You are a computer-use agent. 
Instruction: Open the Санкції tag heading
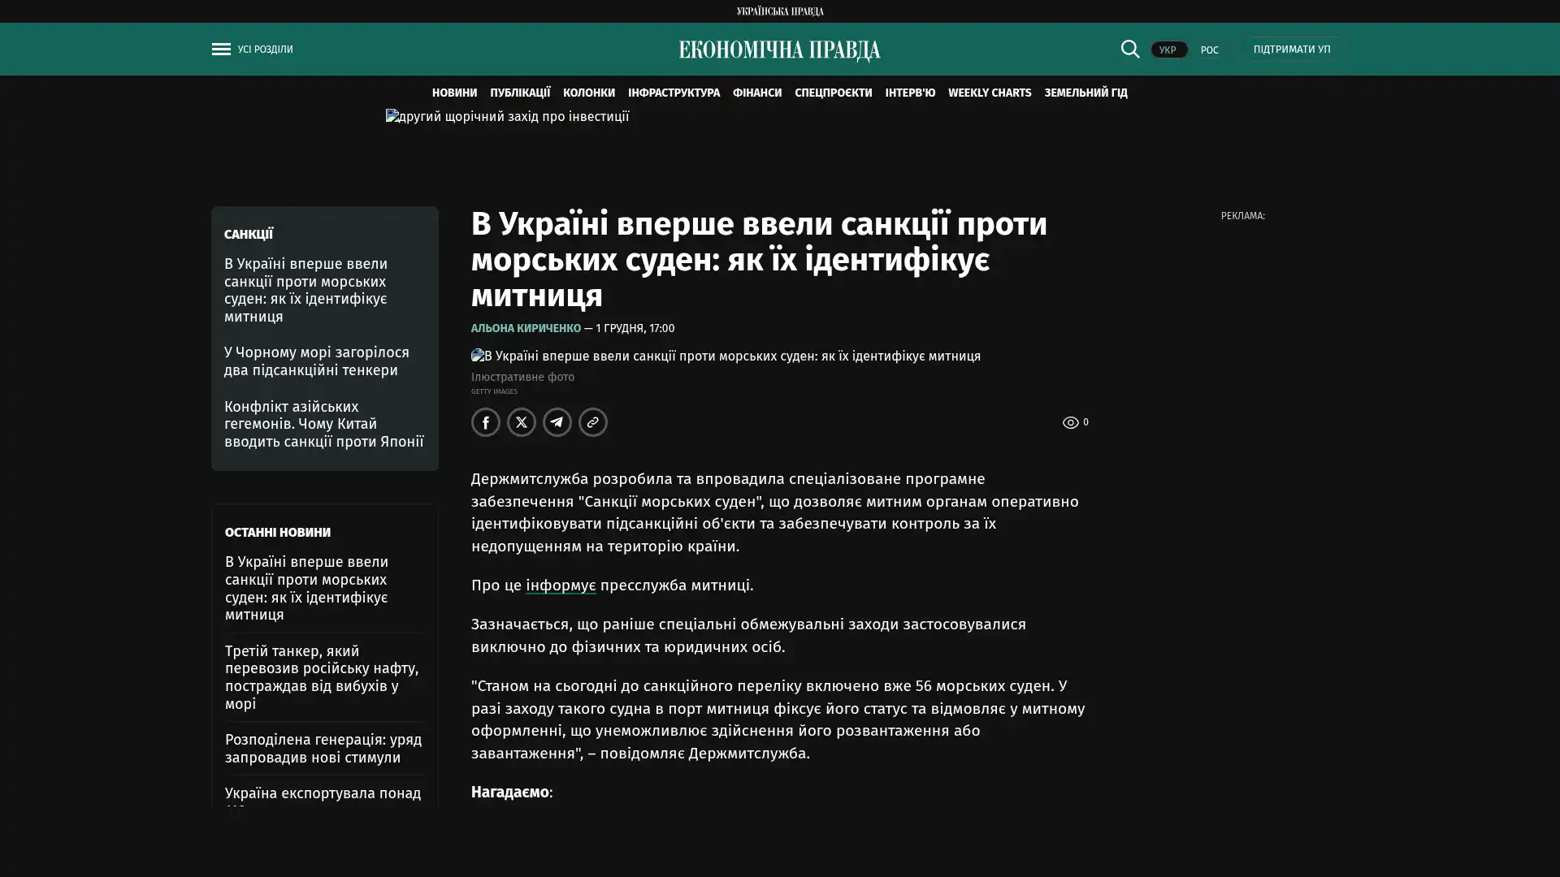point(249,234)
